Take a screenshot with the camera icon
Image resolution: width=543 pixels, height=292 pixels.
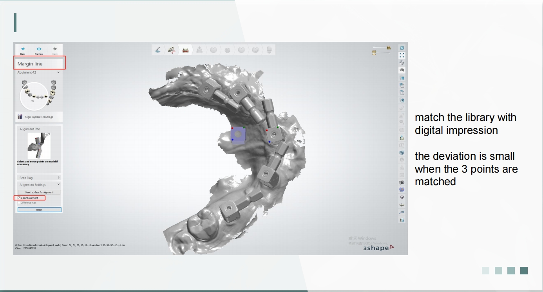[402, 182]
